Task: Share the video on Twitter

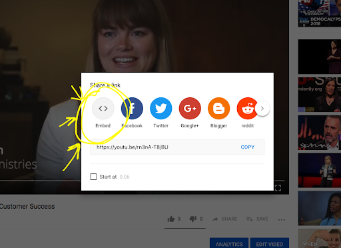Action: [161, 109]
